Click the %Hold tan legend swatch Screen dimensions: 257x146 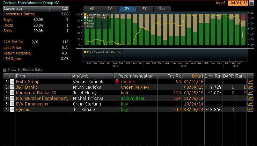(x=85, y=23)
